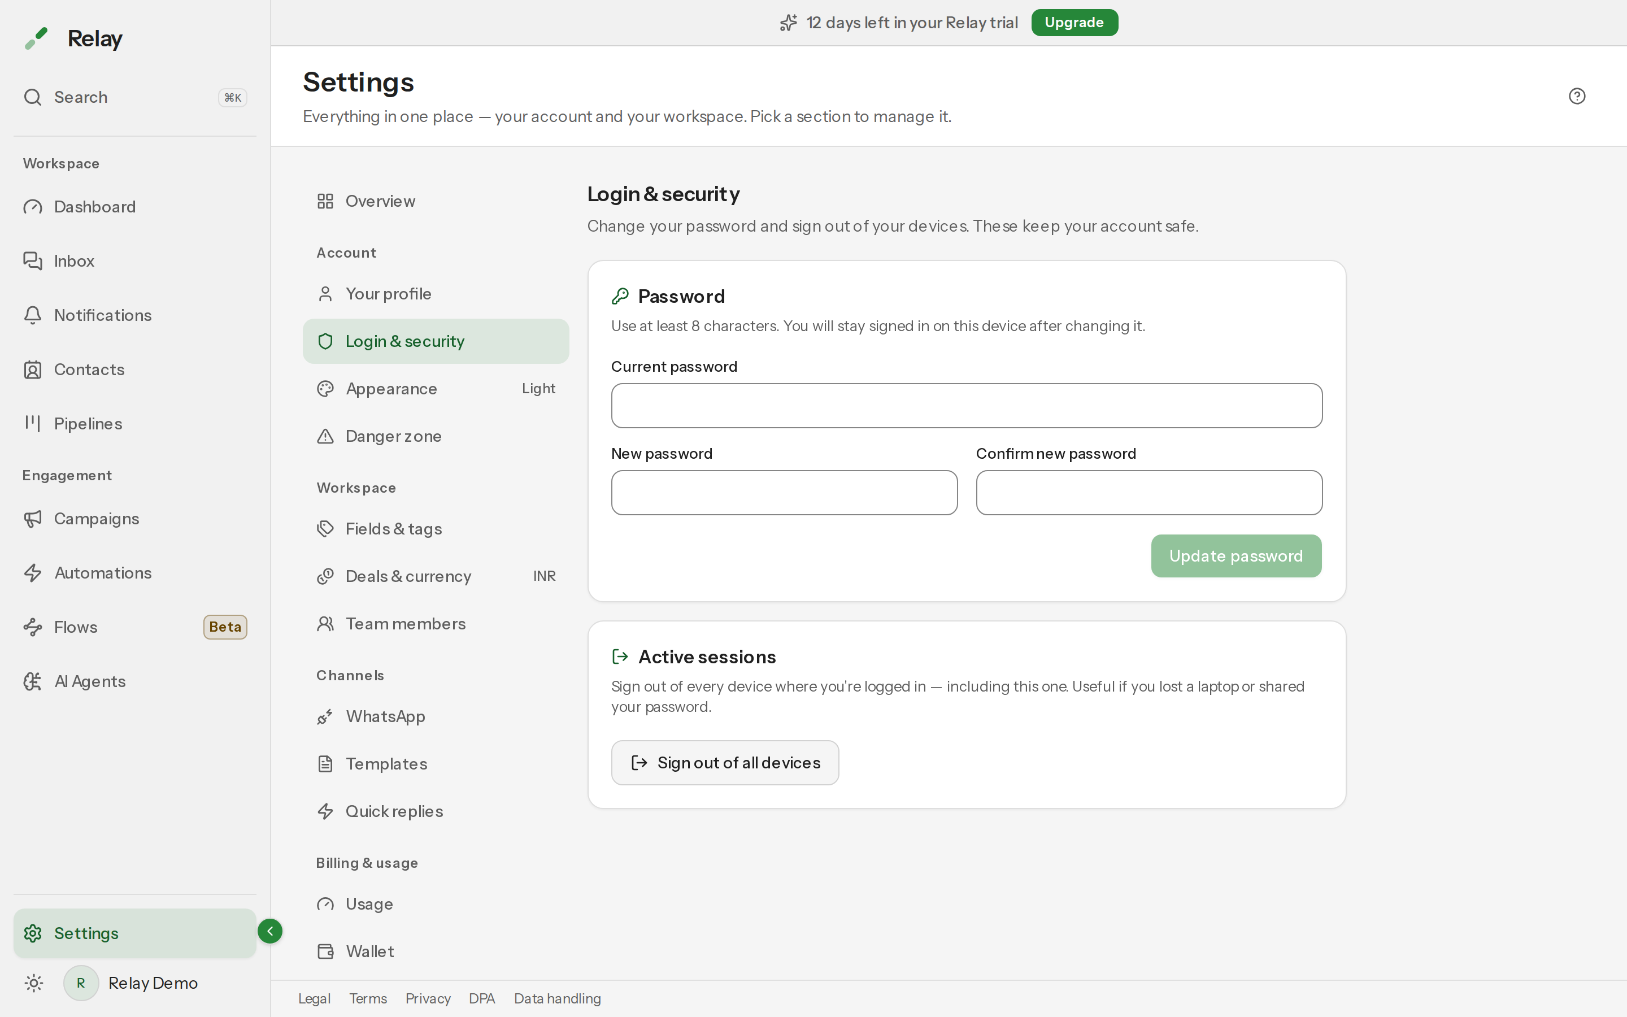Image resolution: width=1627 pixels, height=1017 pixels.
Task: Click the Relay logo icon
Action: [x=36, y=38]
